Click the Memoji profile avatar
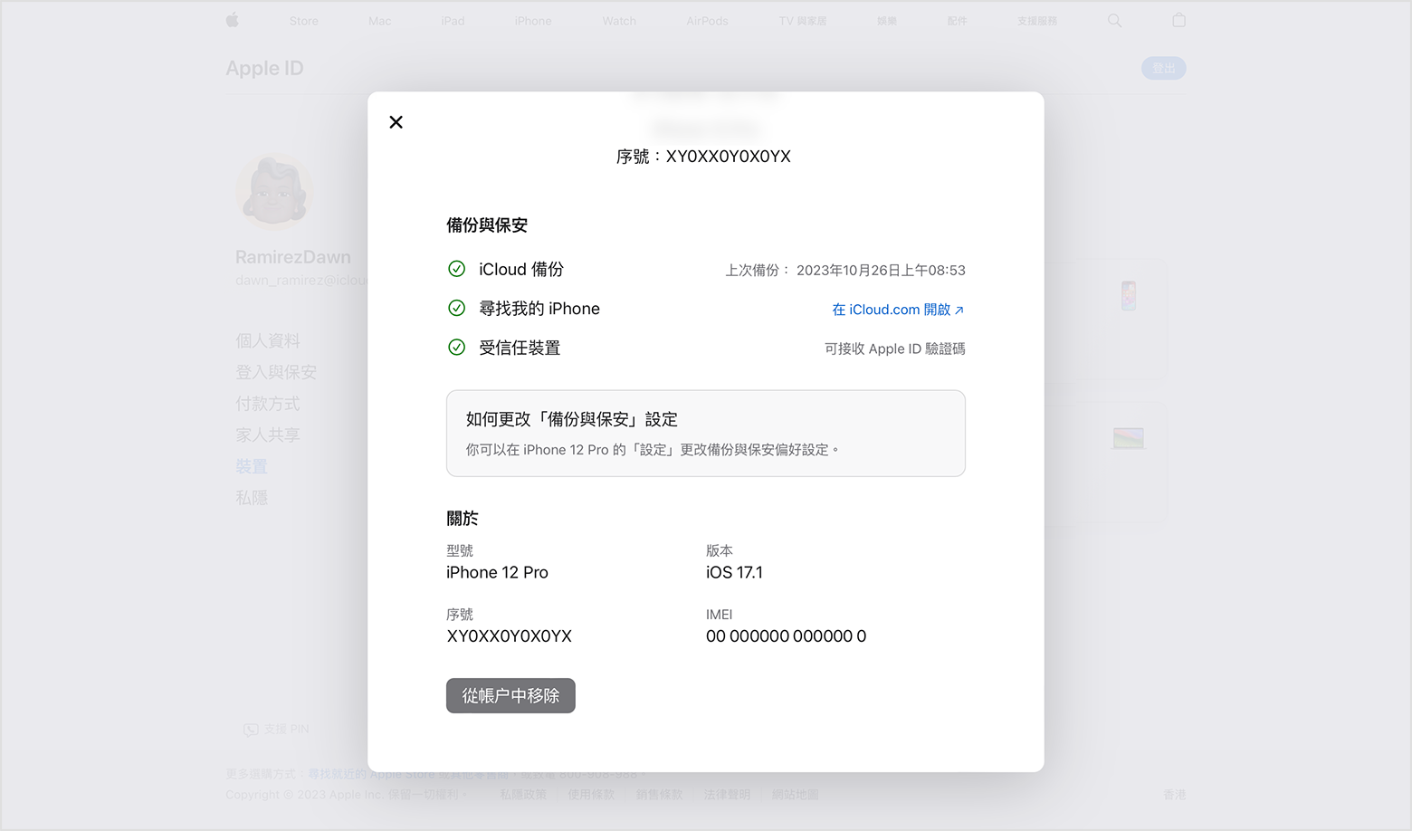The width and height of the screenshot is (1412, 831). click(275, 191)
